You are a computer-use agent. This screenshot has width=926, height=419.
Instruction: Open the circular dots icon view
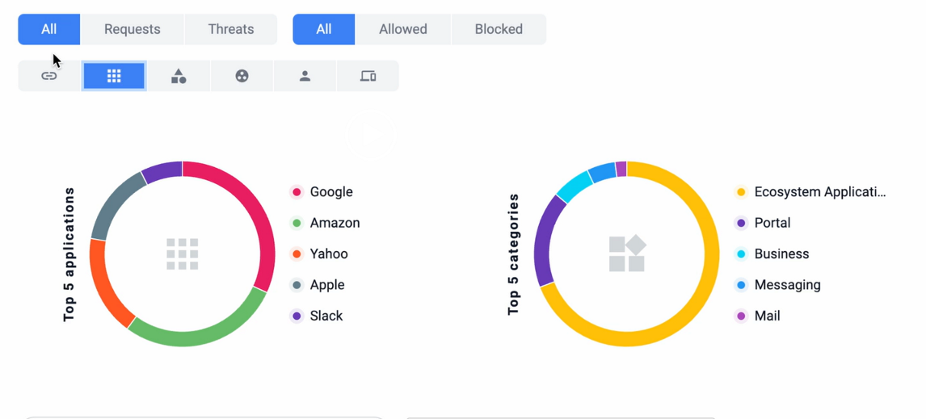click(242, 76)
